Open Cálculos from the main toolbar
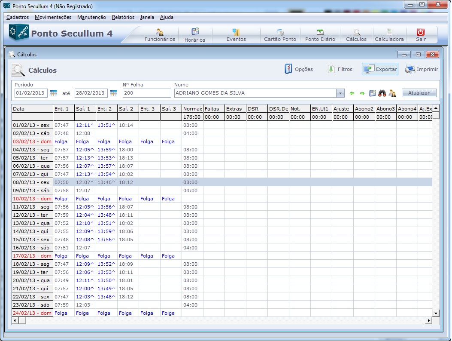 tap(356, 35)
